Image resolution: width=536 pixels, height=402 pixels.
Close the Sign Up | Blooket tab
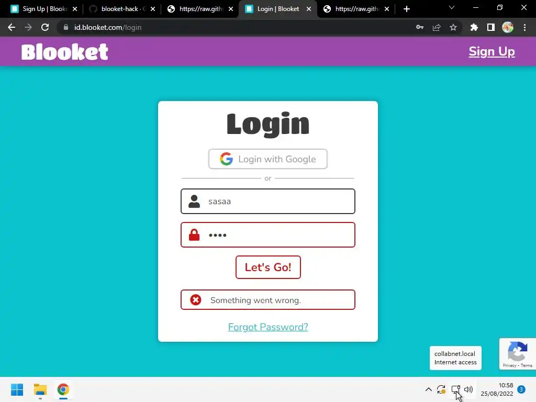(x=75, y=9)
